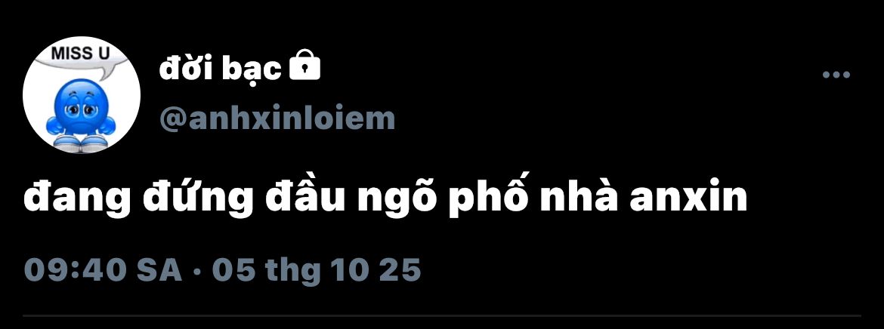
Task: Open the more options three-dot menu
Action: 836,75
